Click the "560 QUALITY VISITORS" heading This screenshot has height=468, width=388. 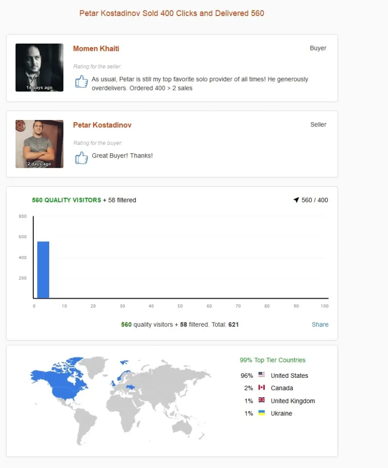pyautogui.click(x=66, y=200)
